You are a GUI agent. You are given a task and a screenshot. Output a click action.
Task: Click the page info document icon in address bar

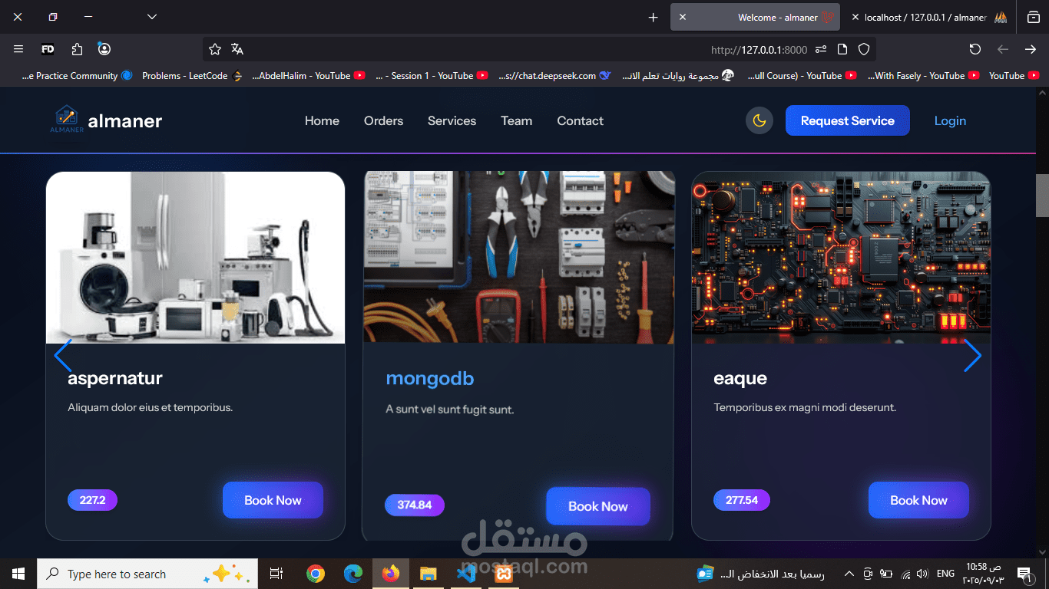[x=842, y=49]
